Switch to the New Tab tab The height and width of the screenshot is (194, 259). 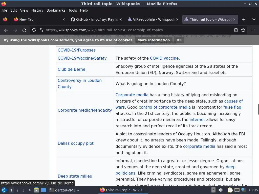(x=39, y=19)
